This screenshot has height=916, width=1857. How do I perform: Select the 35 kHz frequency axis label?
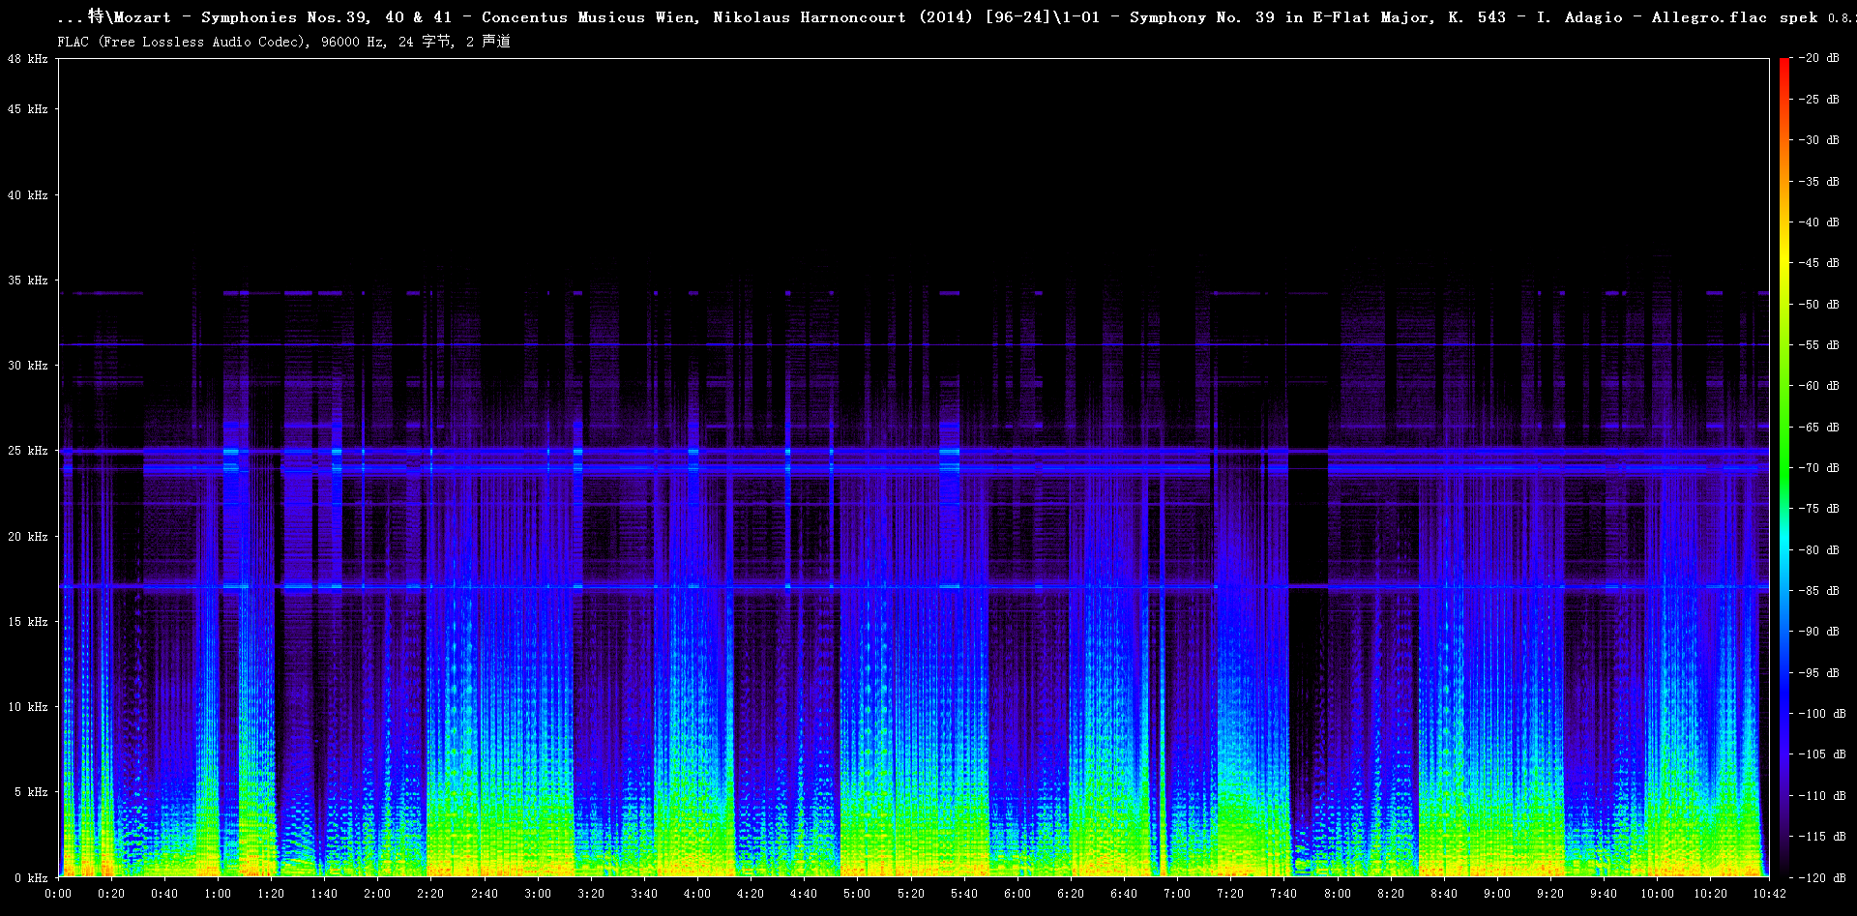(28, 281)
